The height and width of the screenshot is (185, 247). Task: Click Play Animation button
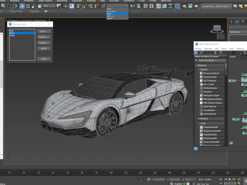pos(230,179)
